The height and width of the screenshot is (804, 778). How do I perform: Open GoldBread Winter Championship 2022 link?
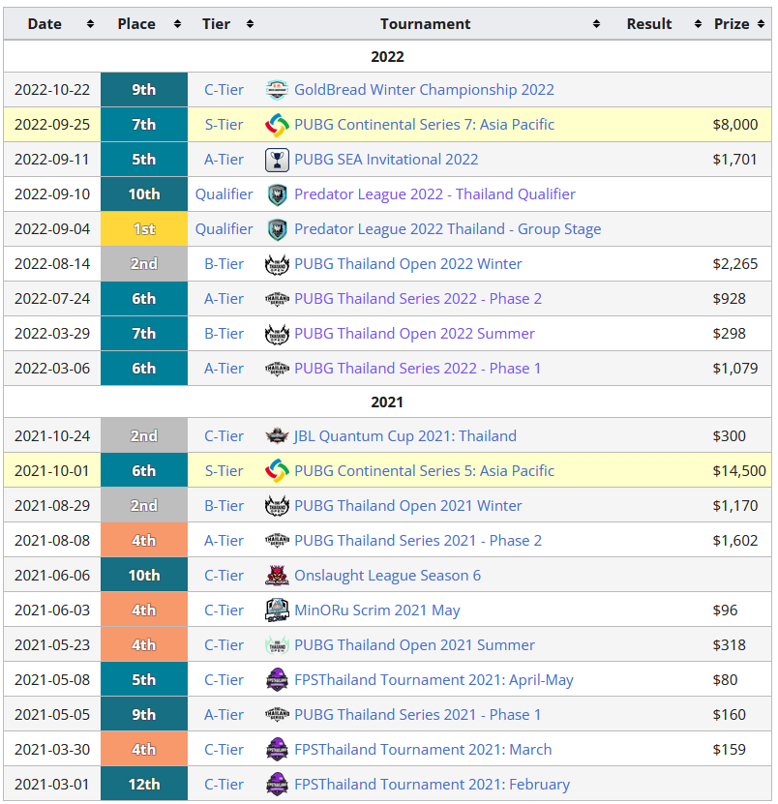tap(424, 90)
